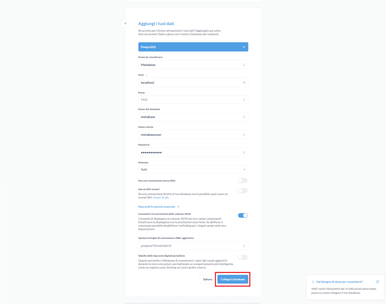
Task: Enable the secure SSL connection toggle
Action: point(243,180)
